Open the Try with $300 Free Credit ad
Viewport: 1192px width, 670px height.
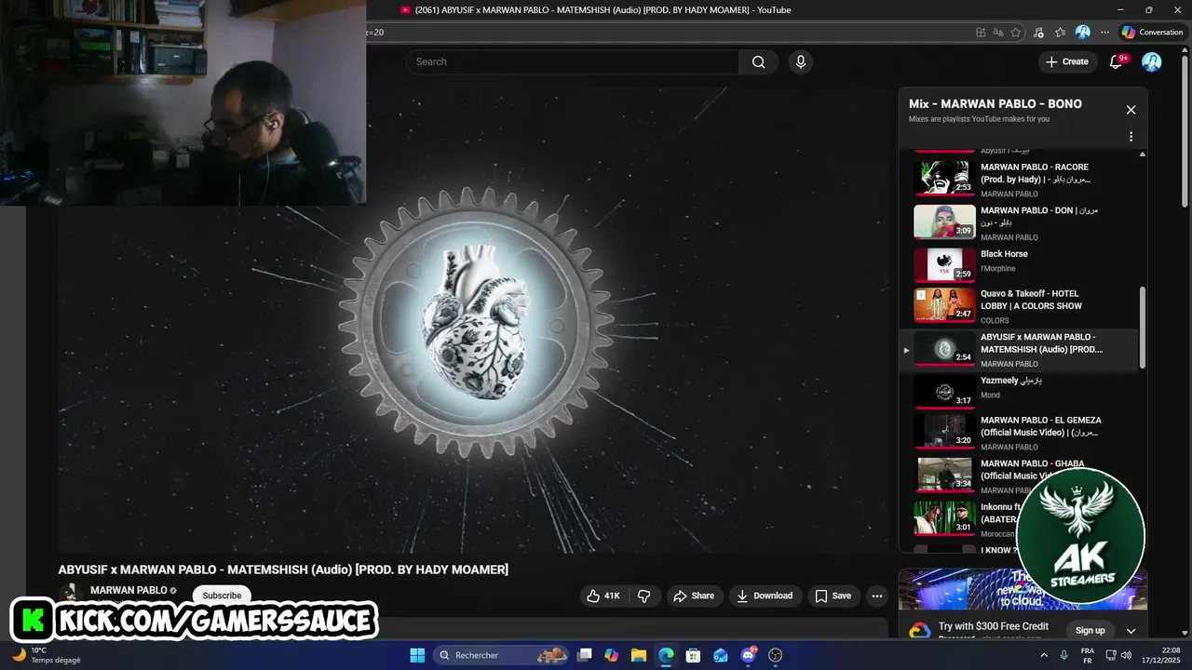pos(994,626)
